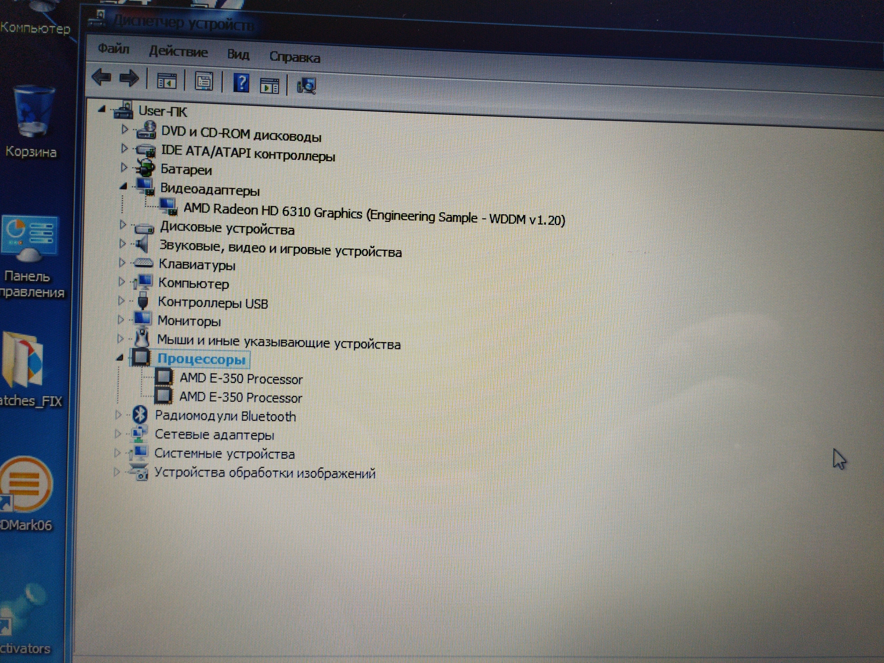Click the Сетевые адаптеры network icon
This screenshot has height=663, width=884.
coord(139,433)
